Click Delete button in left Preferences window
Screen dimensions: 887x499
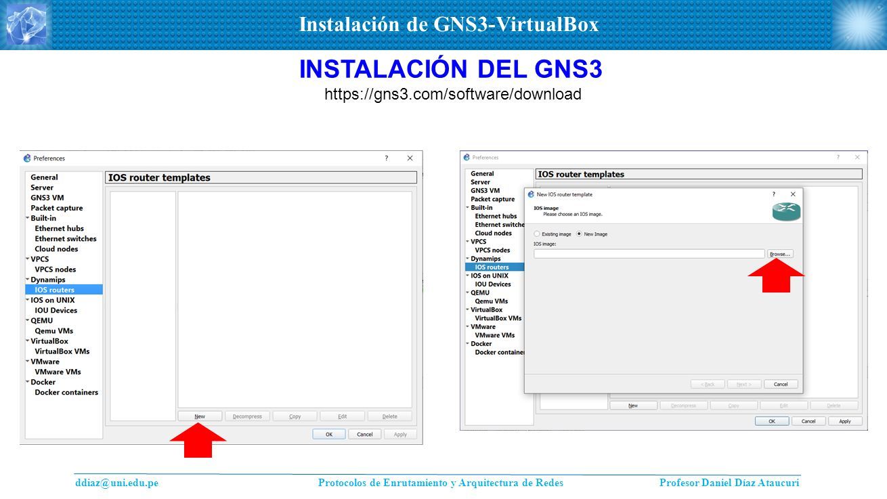tap(389, 416)
